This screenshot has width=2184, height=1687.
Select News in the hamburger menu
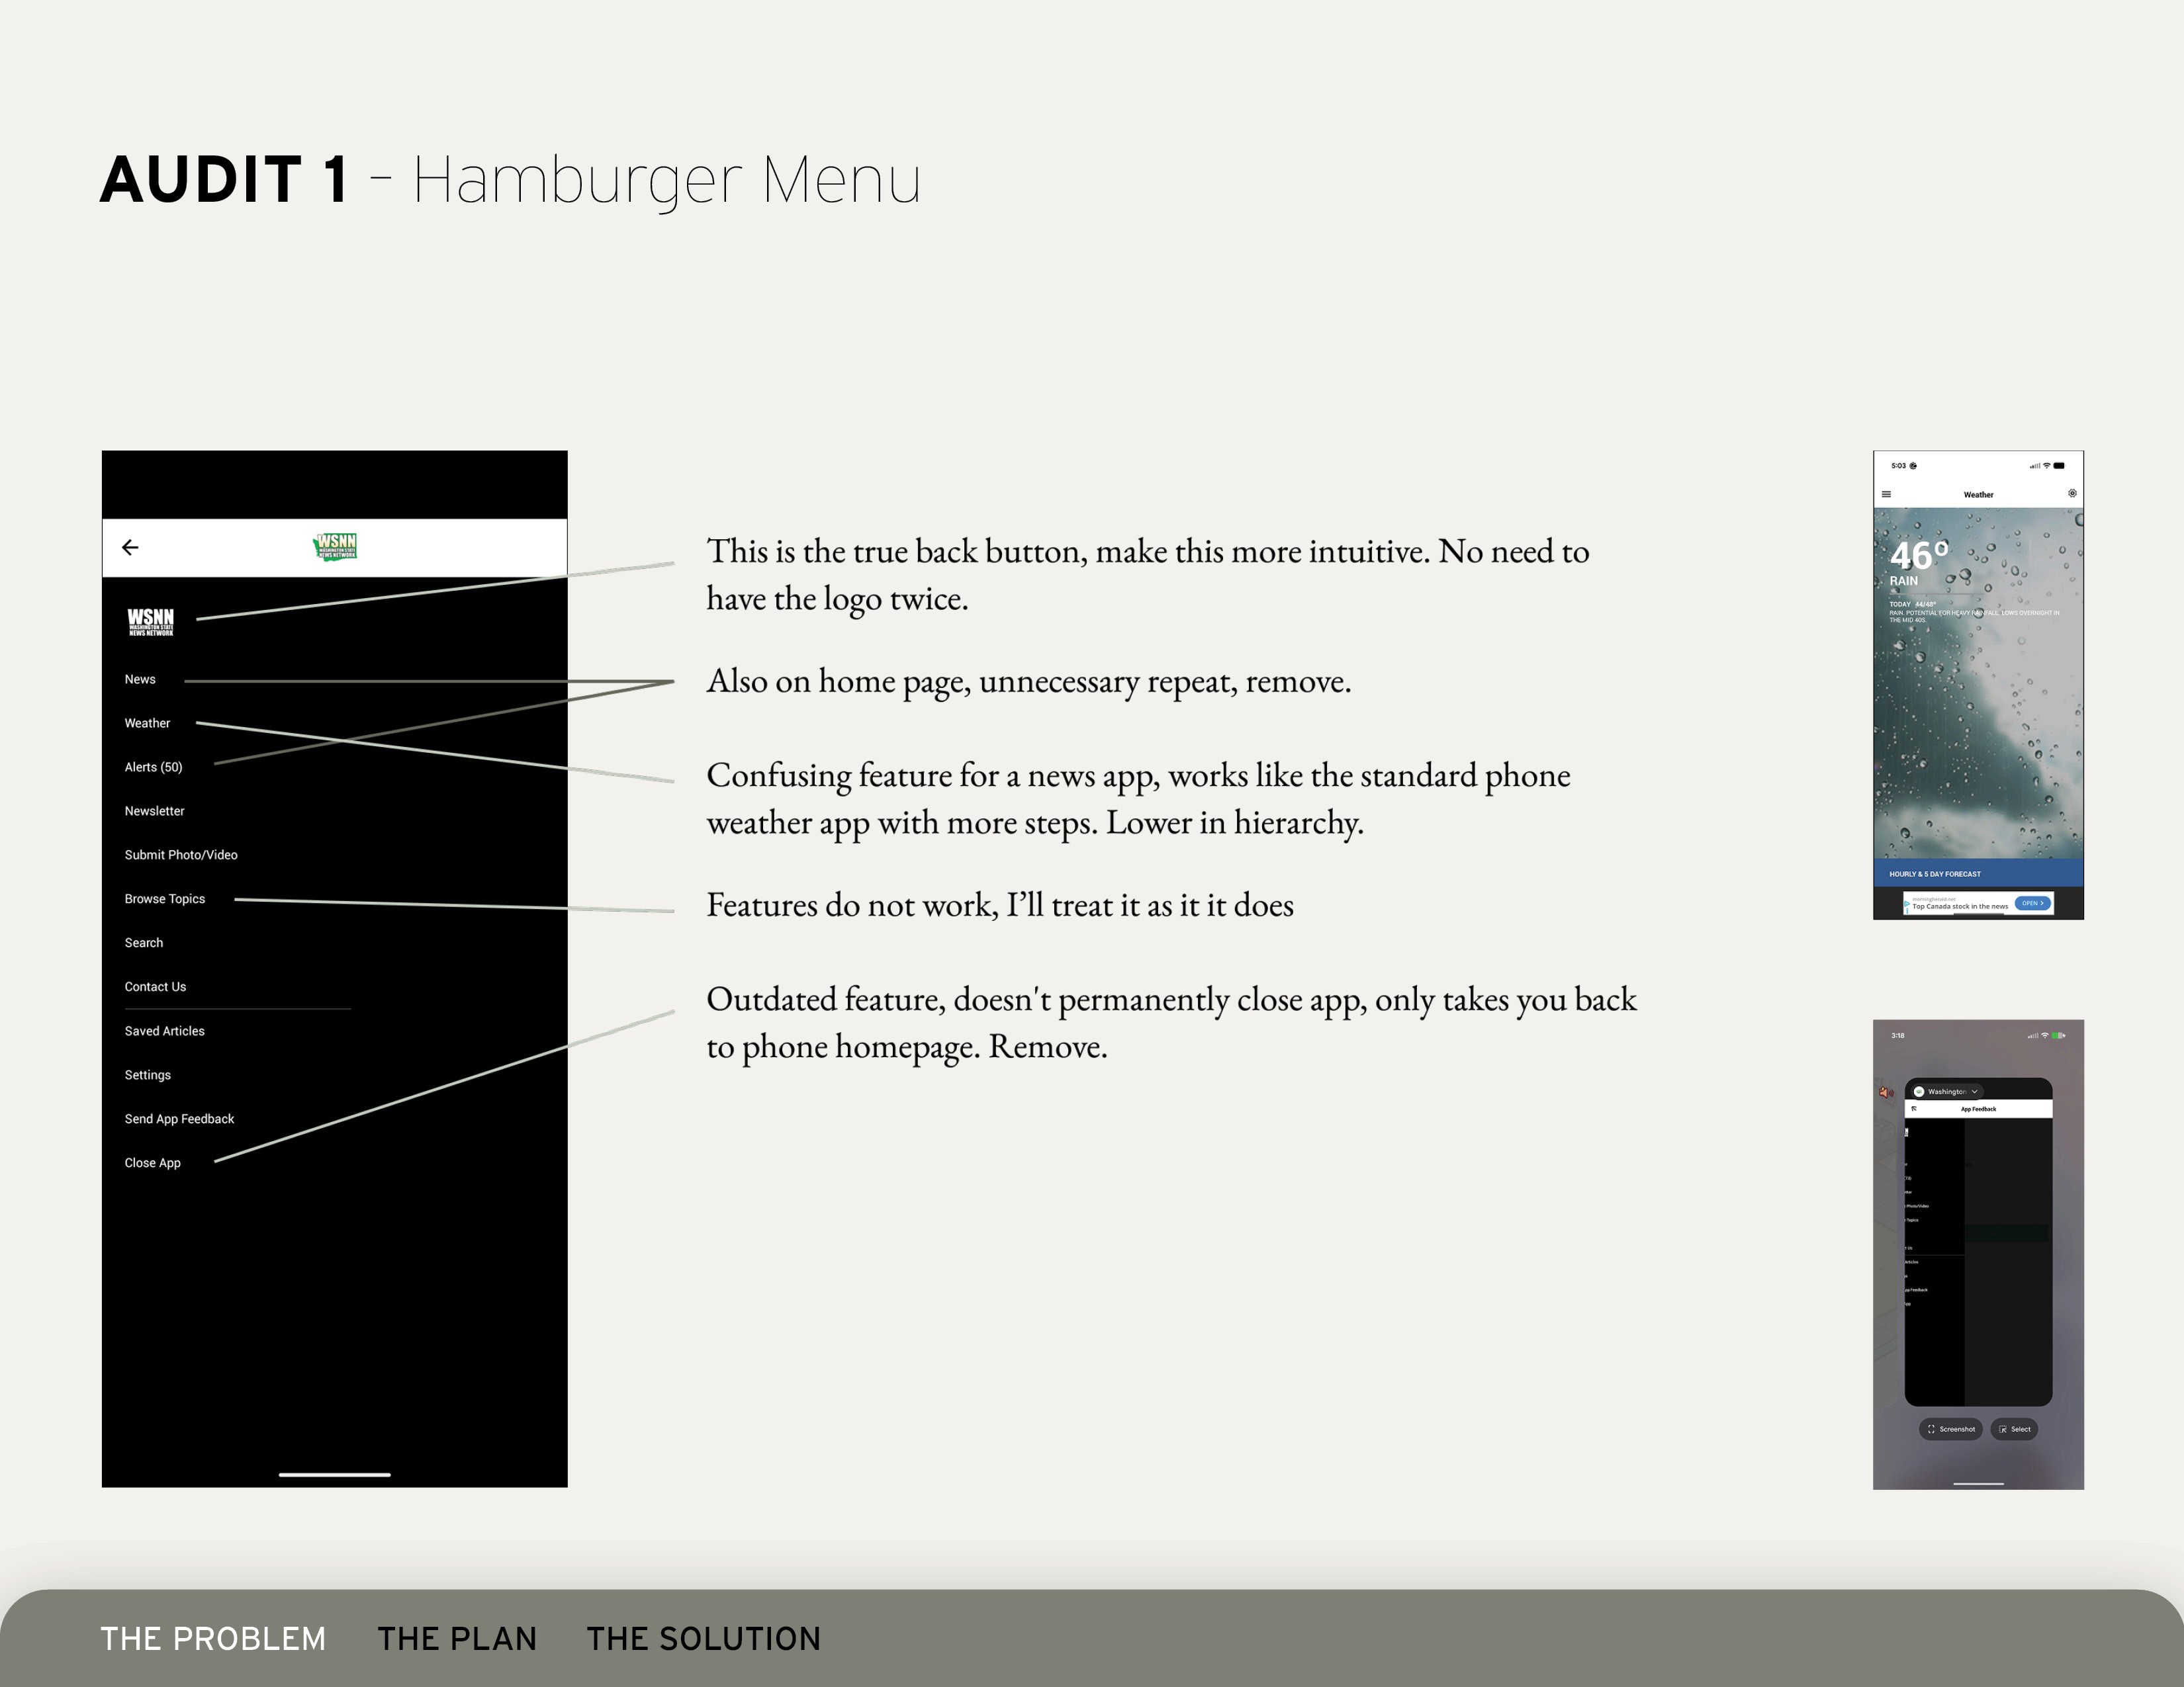point(140,679)
